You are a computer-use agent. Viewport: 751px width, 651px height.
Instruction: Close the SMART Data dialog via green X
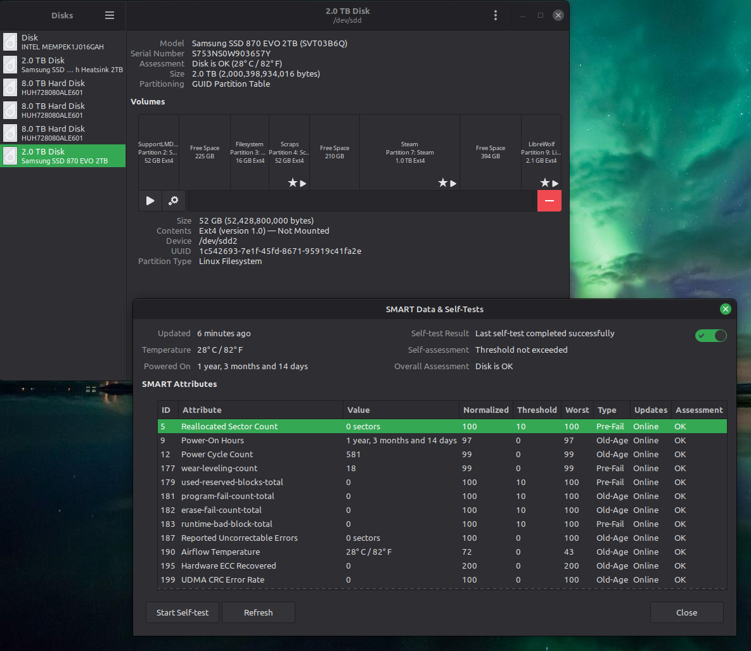coord(725,309)
